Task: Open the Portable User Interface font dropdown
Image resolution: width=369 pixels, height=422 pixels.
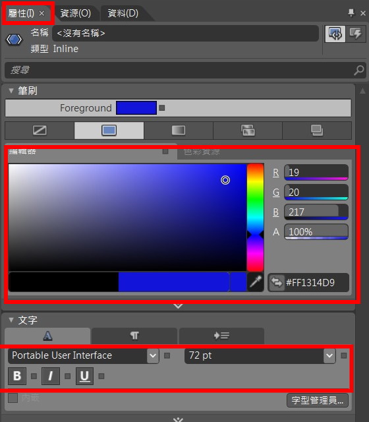Action: [x=153, y=355]
